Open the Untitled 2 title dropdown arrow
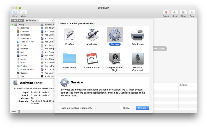The image size is (207, 128). [110, 8]
